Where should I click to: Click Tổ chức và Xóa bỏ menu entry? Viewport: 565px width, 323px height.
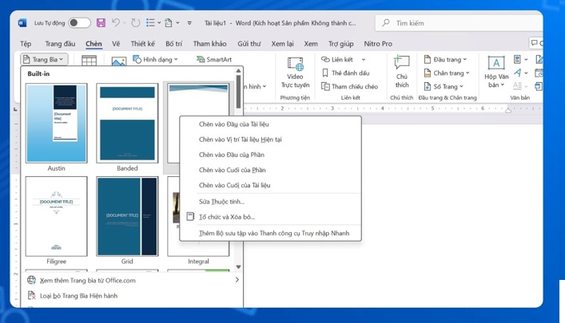point(227,217)
